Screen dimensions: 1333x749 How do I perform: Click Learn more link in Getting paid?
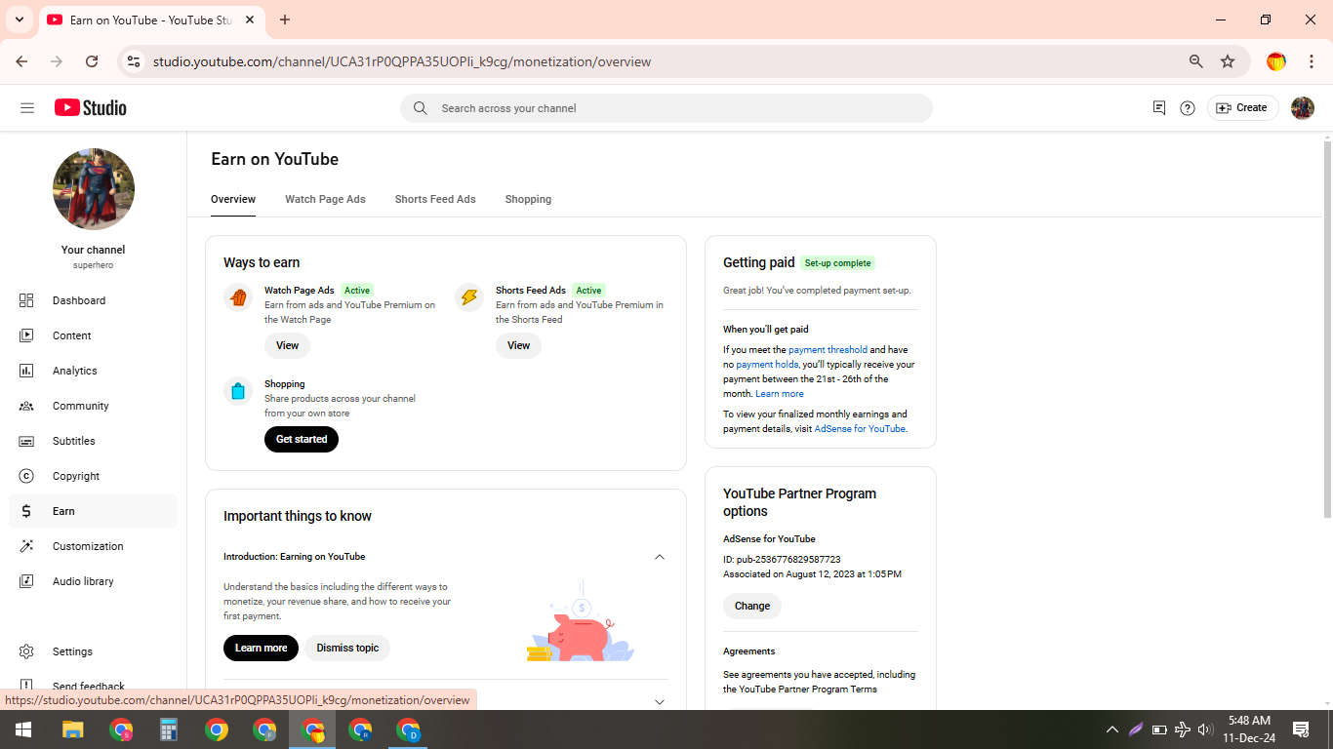780,394
